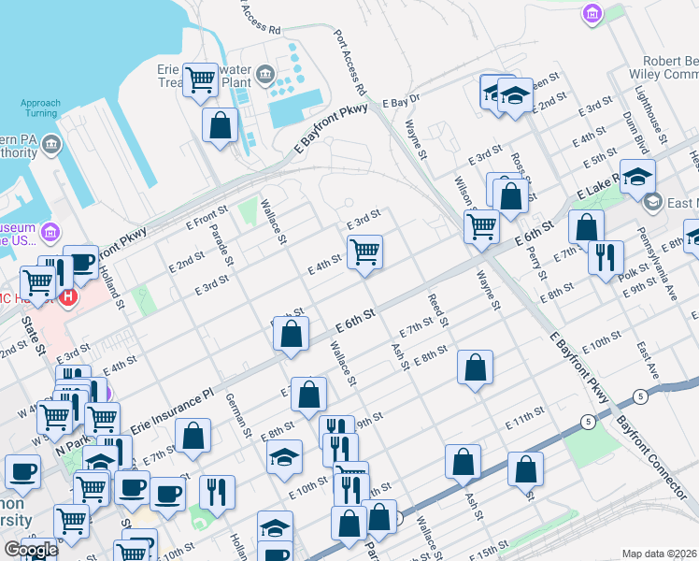Image resolution: width=699 pixels, height=561 pixels.
Task: Open the restaurant marker near Polk St
Action: [606, 261]
